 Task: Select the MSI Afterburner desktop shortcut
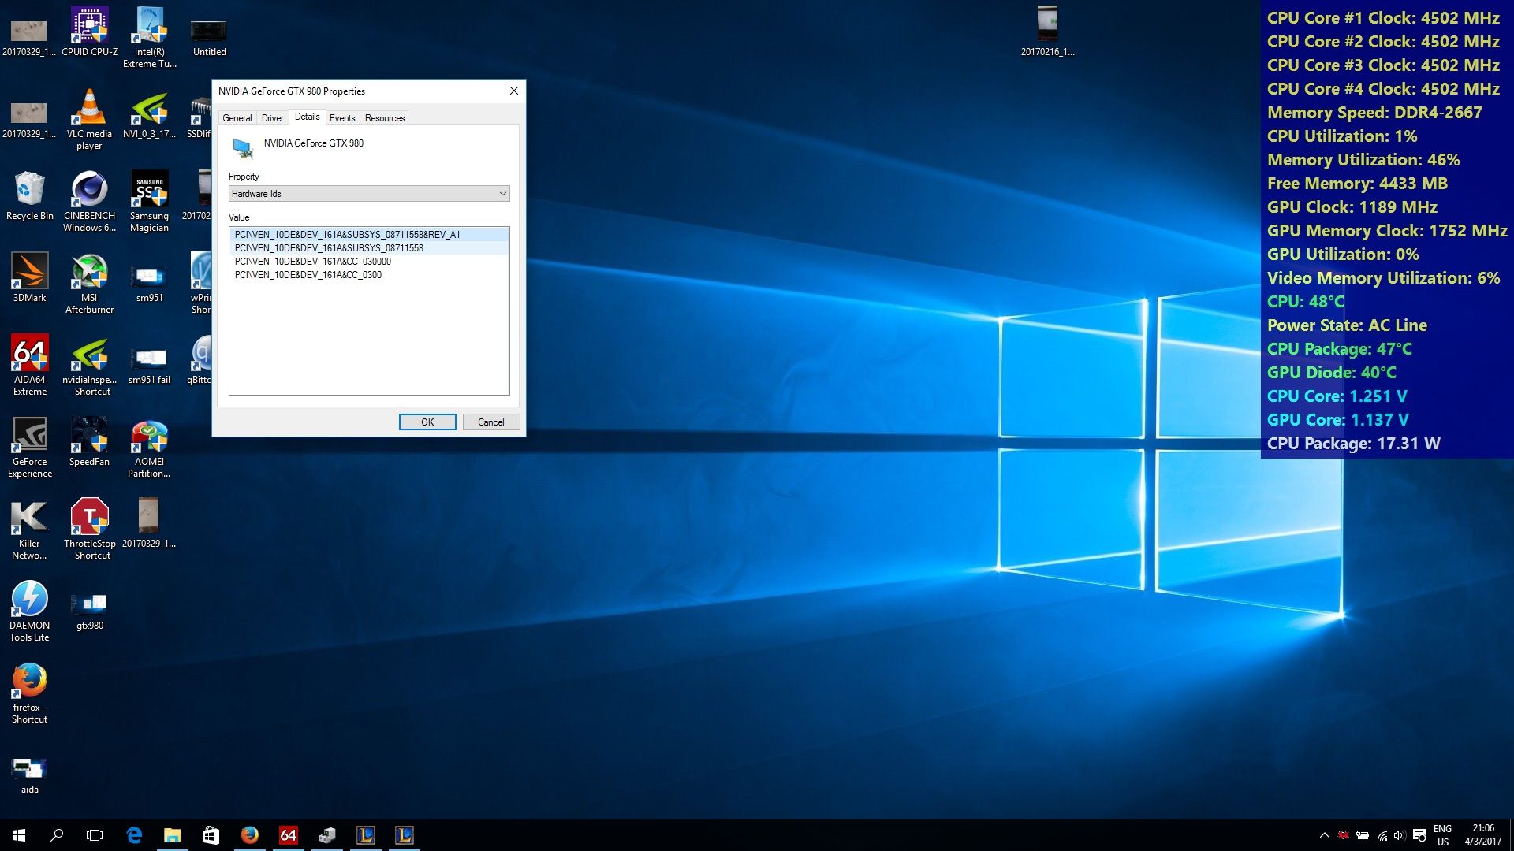pos(89,273)
